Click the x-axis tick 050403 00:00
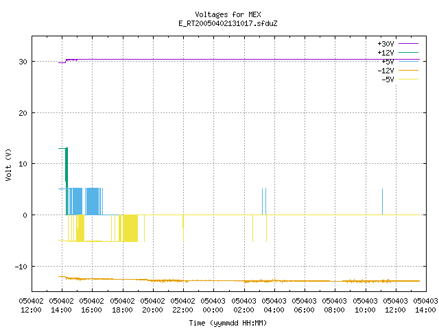The height and width of the screenshot is (329, 439). [213, 306]
